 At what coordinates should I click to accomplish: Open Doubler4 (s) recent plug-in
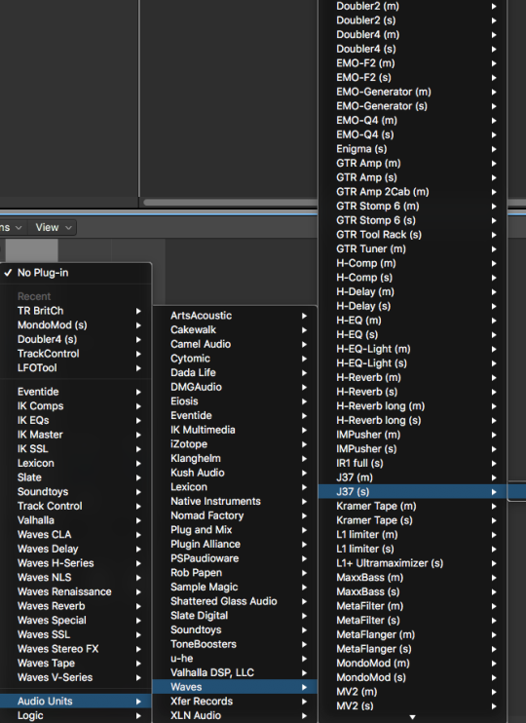(x=76, y=339)
